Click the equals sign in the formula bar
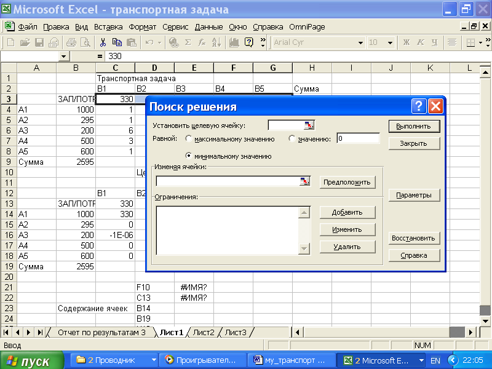 100,56
